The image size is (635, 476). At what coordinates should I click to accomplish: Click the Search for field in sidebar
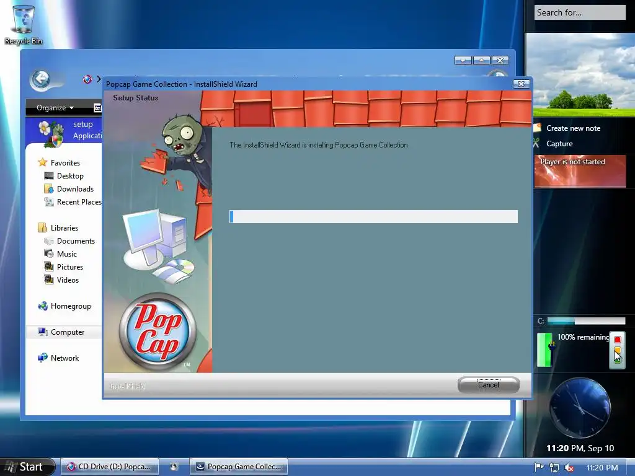pos(580,12)
